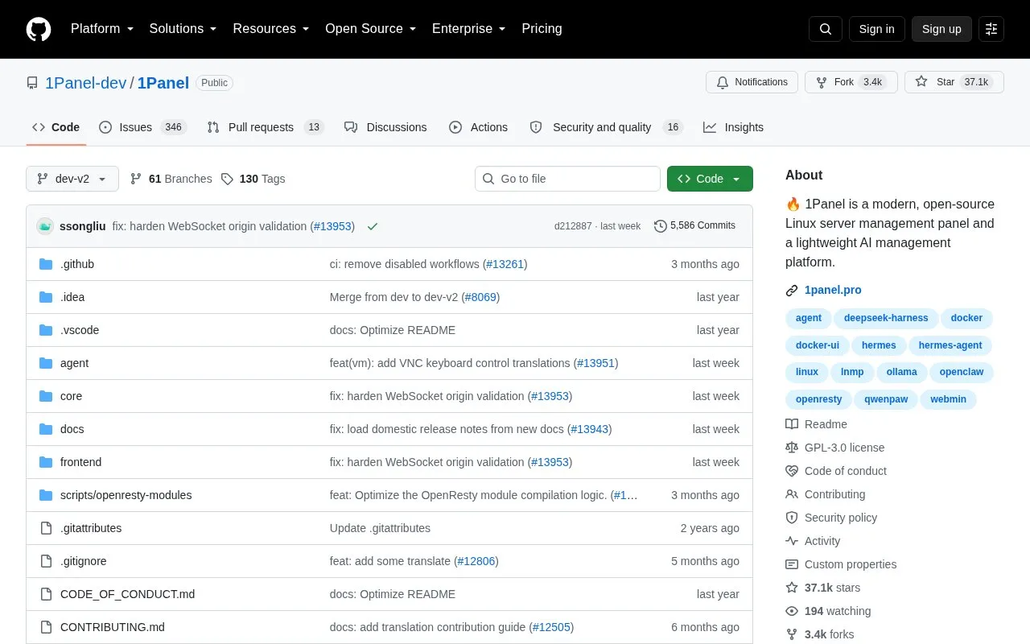Screen dimensions: 1030x644
Task: Open the 1panel.pro website link
Action: tap(833, 291)
